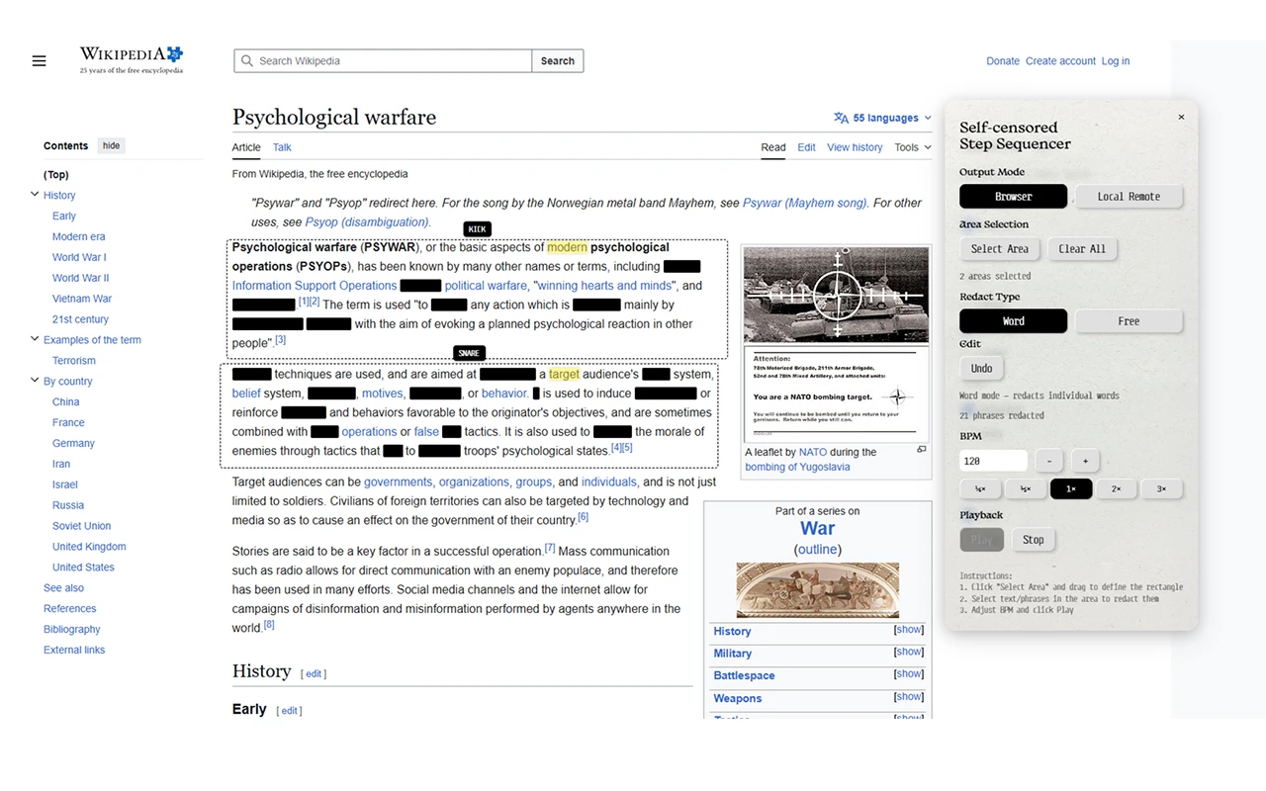Screen dimensions: 1266x791
Task: Click the Log in link
Action: pyautogui.click(x=1116, y=61)
